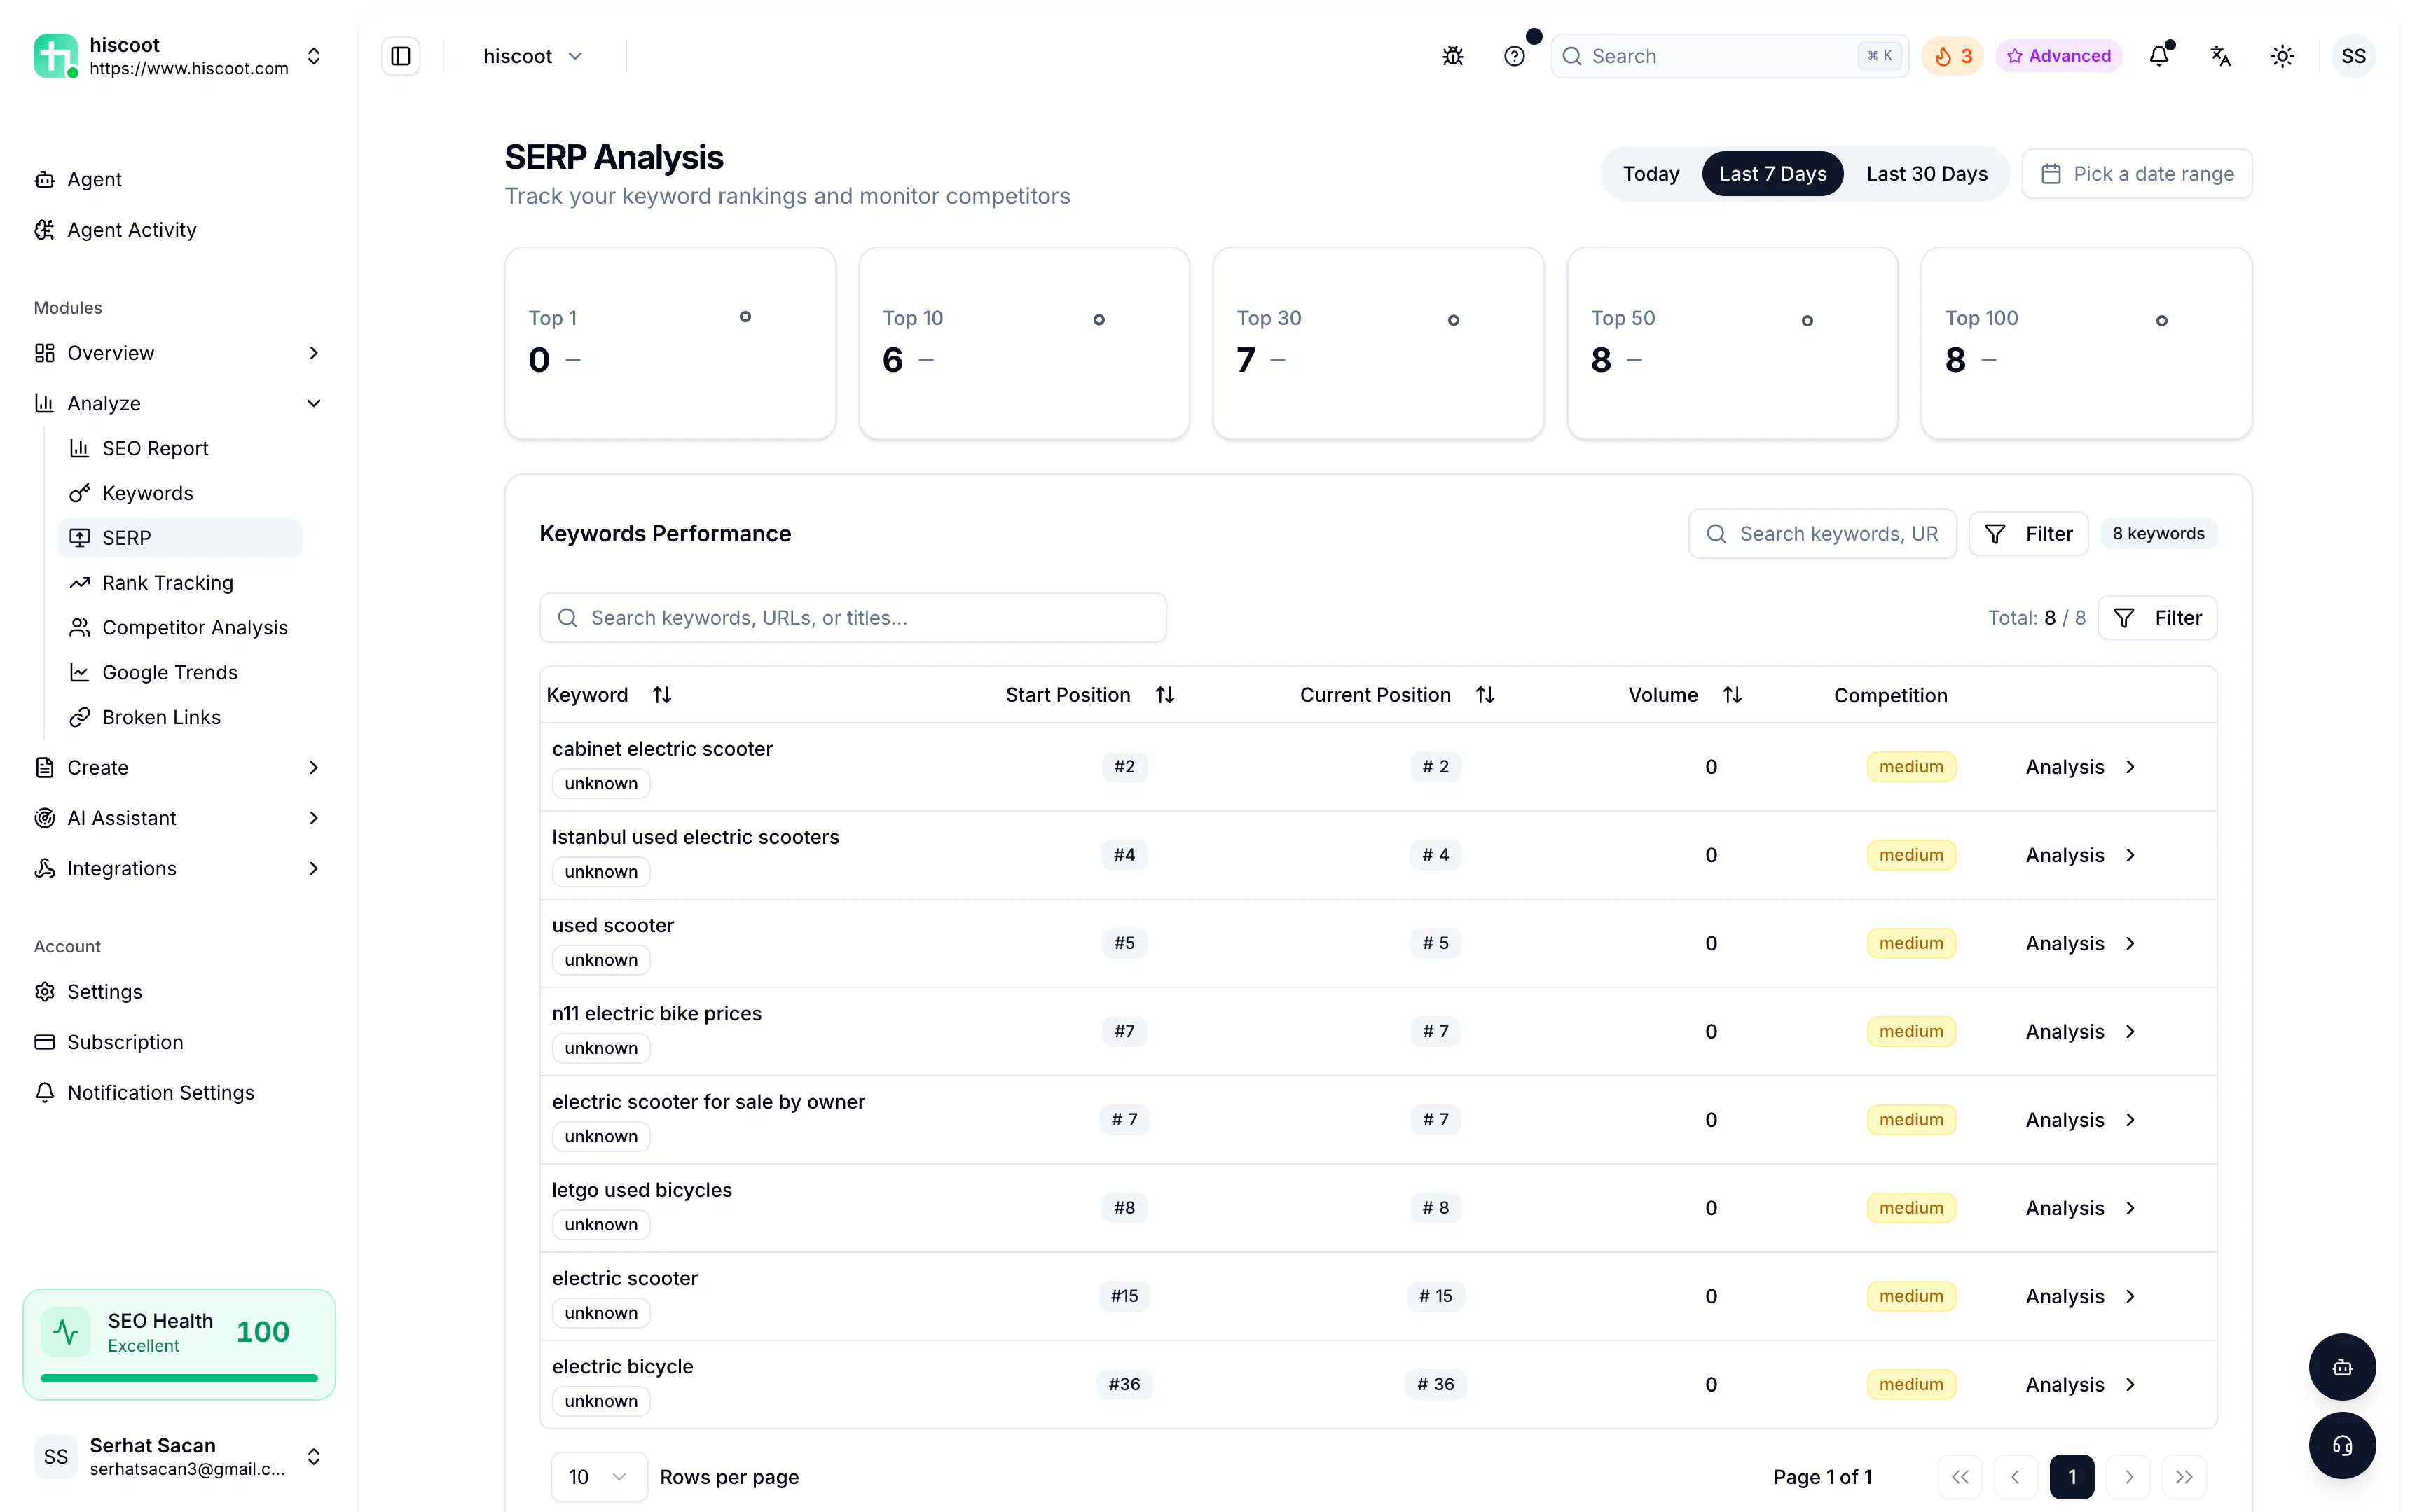Image resolution: width=2410 pixels, height=1512 pixels.
Task: Open the floating robot agent button
Action: tap(2342, 1366)
